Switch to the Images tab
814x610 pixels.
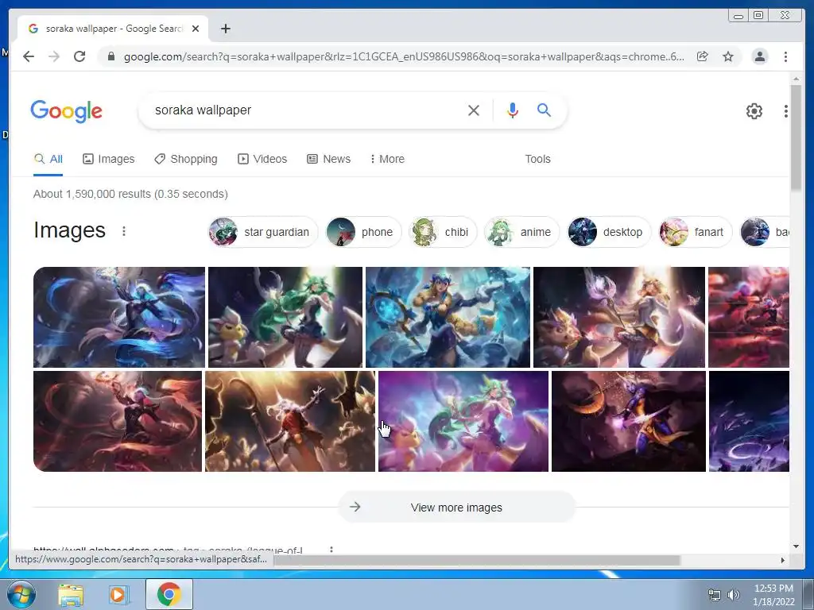click(x=108, y=159)
